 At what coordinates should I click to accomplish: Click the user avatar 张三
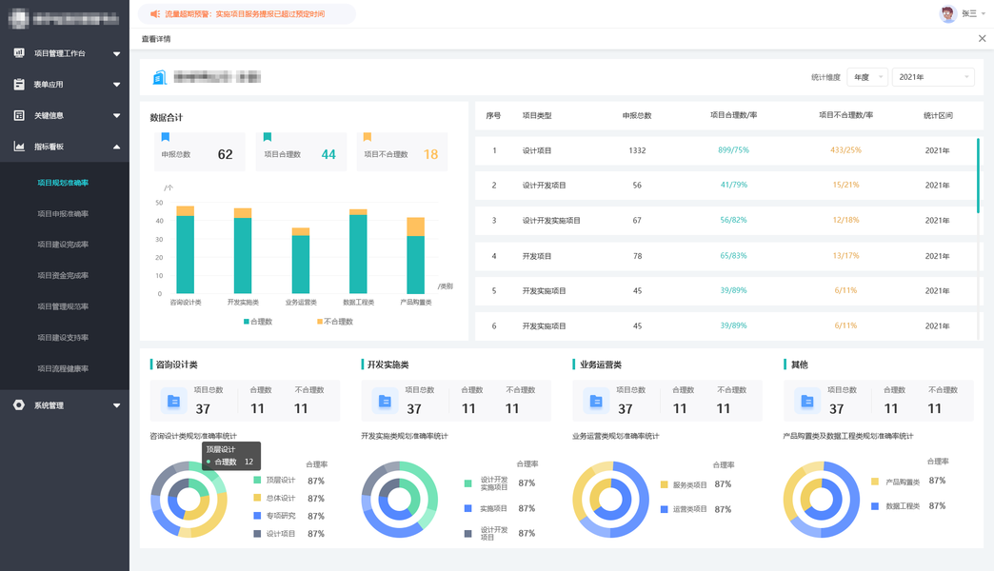tap(947, 13)
